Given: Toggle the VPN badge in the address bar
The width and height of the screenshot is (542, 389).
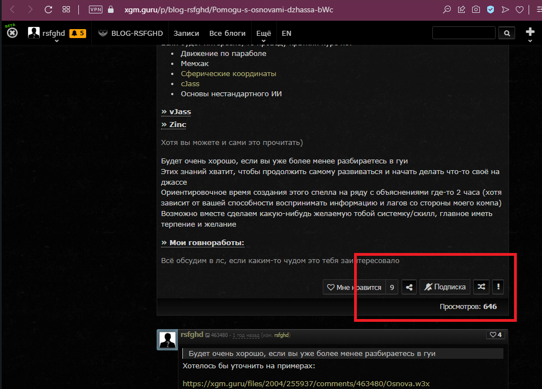Looking at the screenshot, I should tap(96, 10).
